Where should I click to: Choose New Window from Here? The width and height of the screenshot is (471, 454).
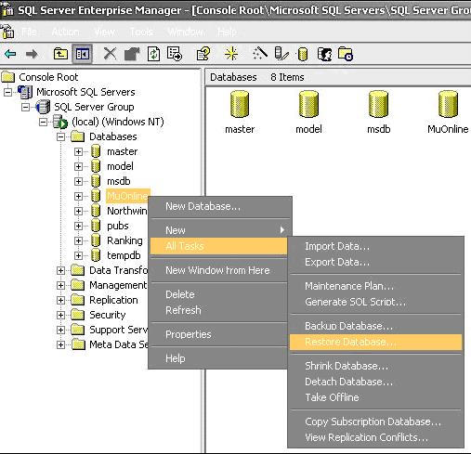pos(218,270)
